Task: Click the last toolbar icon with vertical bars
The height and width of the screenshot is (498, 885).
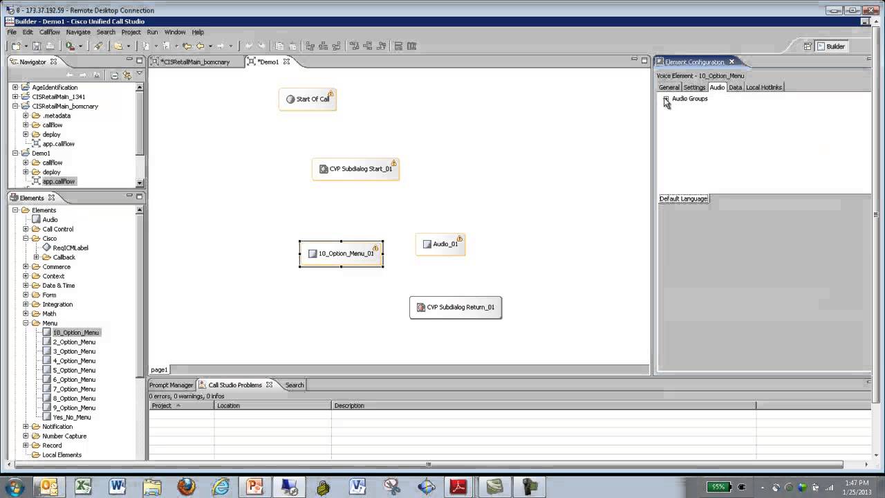Action: coord(412,46)
